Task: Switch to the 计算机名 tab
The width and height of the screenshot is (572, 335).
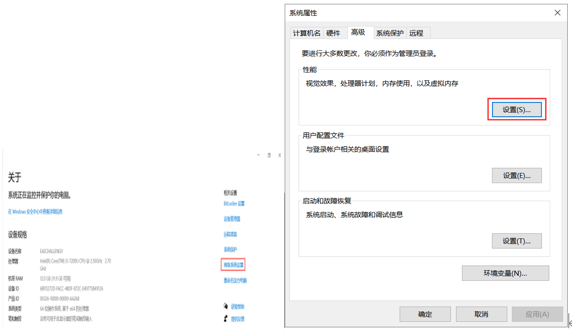Action: coord(306,33)
